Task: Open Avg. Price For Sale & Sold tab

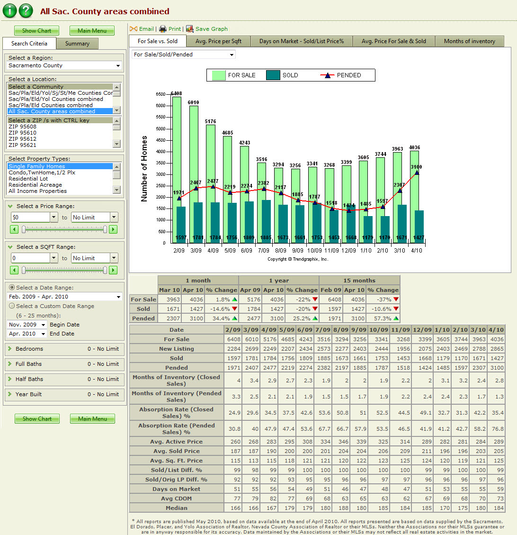Action: pyautogui.click(x=394, y=41)
